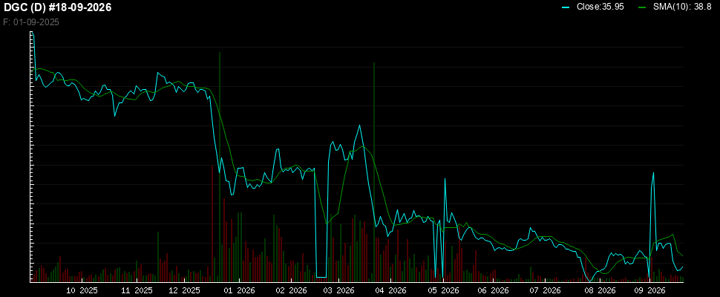Image resolution: width=720 pixels, height=297 pixels.
Task: Select the 10 2025 axis label
Action: pos(82,290)
